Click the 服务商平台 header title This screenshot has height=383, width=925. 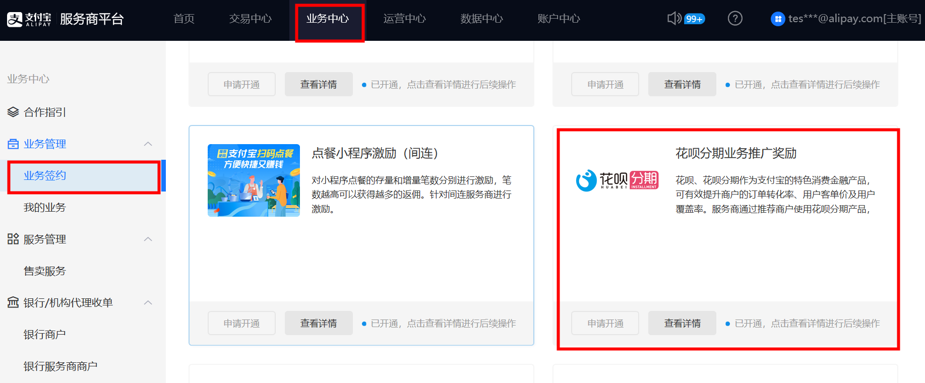[92, 19]
